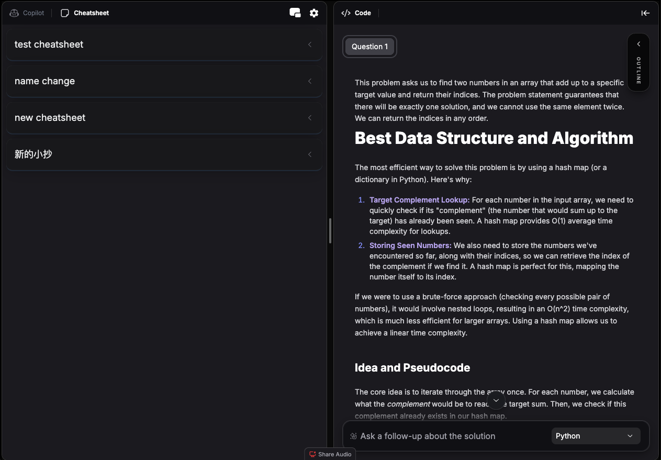Expand the test cheatsheet entry
661x460 pixels.
tap(309, 44)
